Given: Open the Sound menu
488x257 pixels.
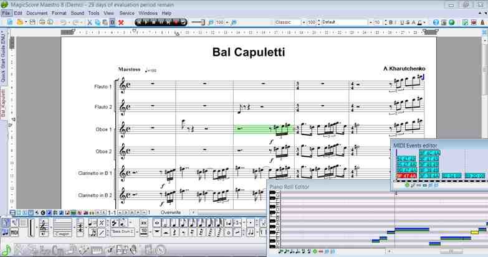Looking at the screenshot, I should pyautogui.click(x=77, y=13).
